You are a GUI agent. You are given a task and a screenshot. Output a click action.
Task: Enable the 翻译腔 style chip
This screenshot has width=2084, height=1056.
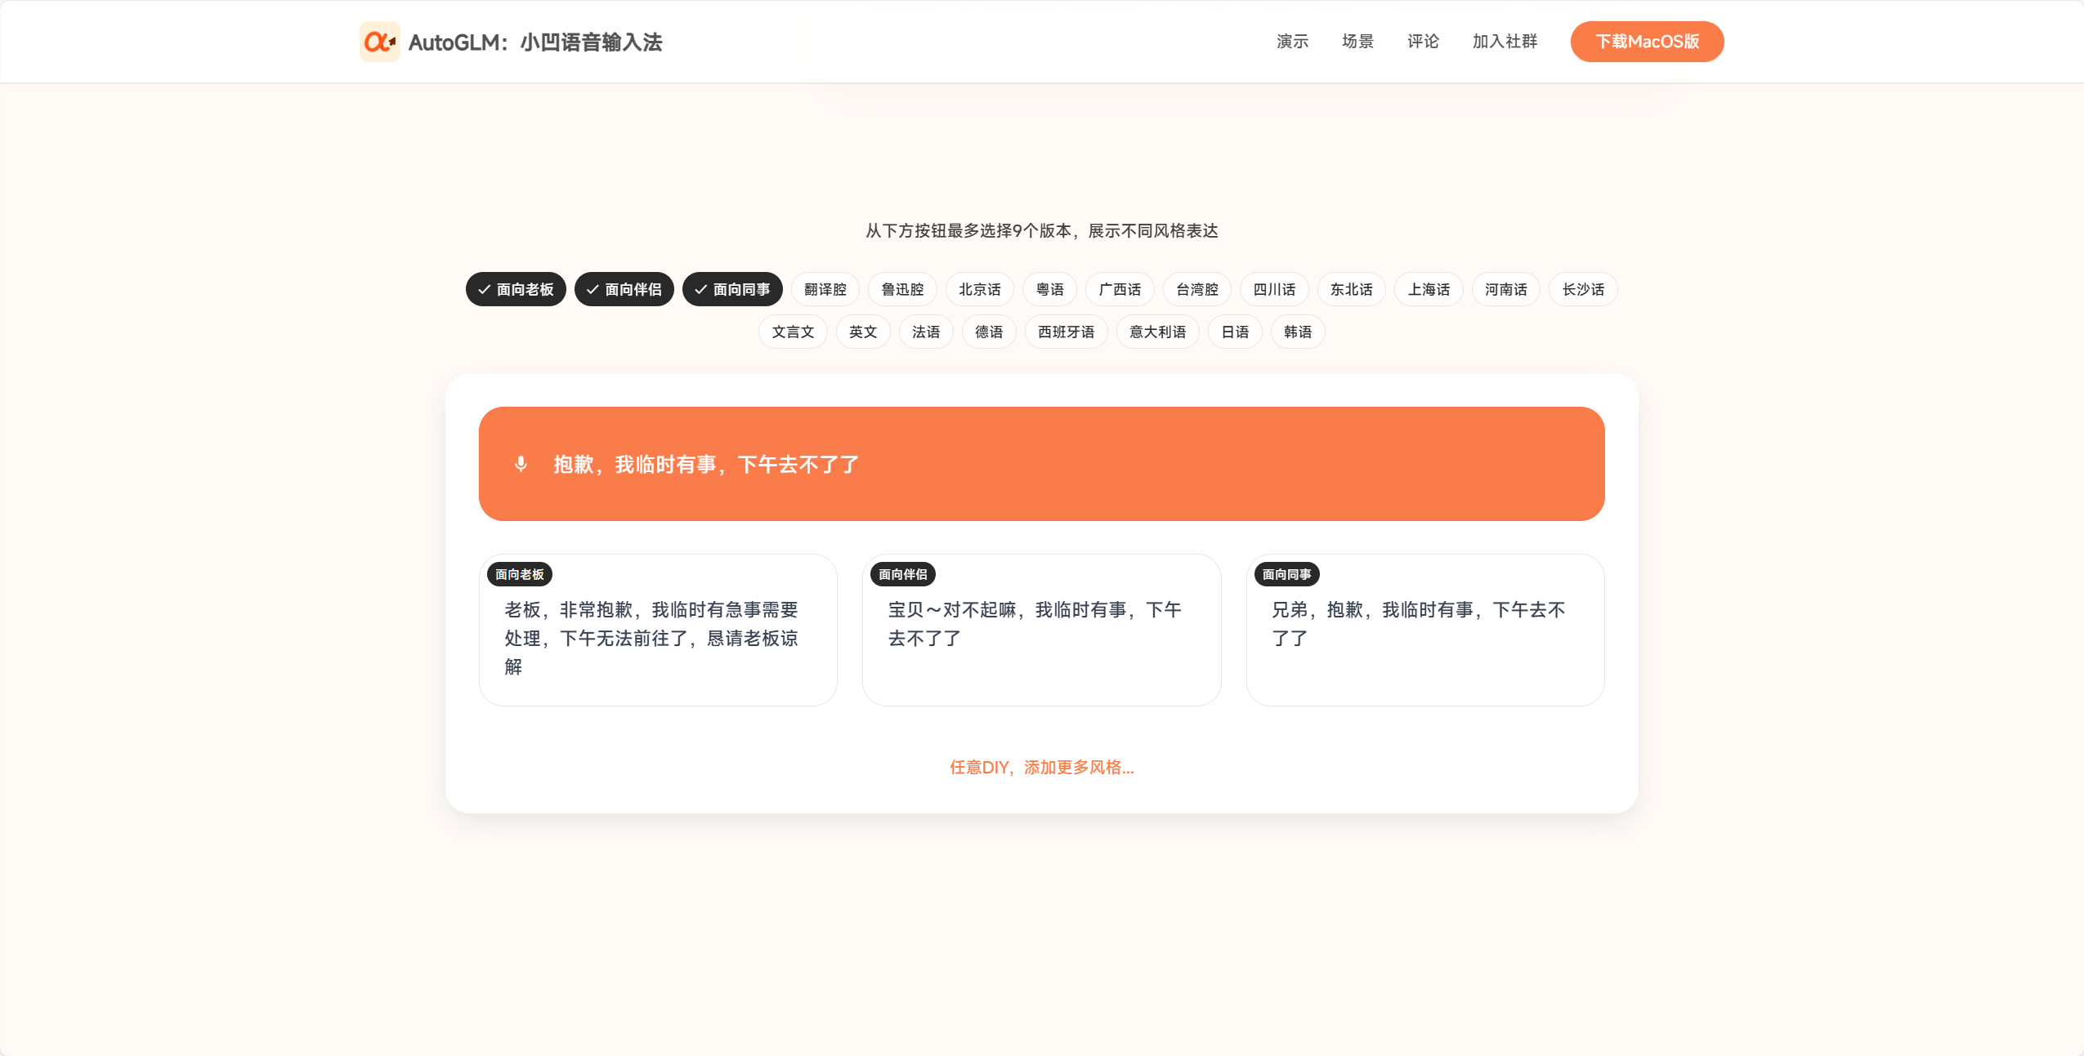tap(825, 289)
